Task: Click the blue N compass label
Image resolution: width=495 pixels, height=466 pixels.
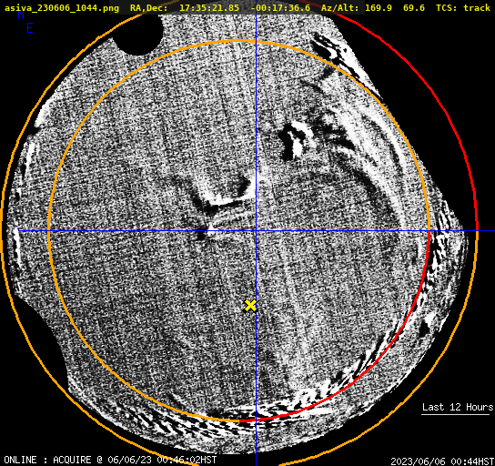Action: 21,15
